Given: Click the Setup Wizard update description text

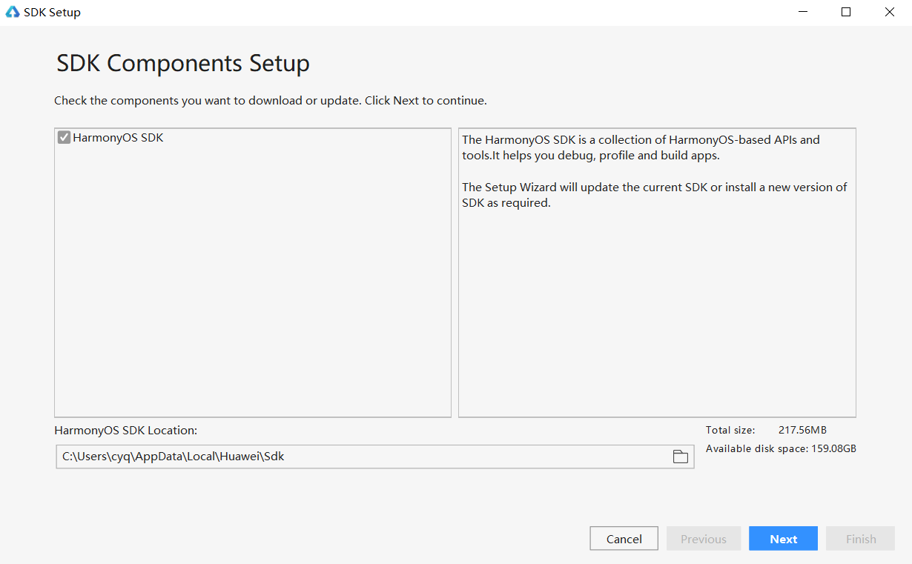Looking at the screenshot, I should pos(655,195).
